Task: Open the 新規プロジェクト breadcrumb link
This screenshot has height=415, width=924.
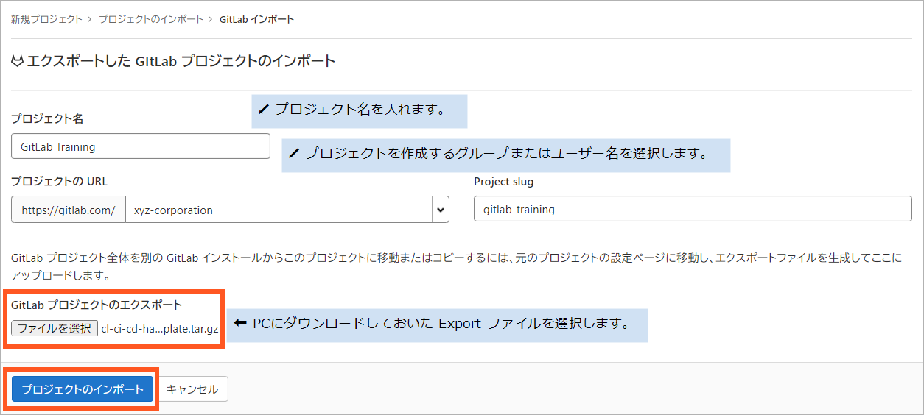Action: pos(46,19)
